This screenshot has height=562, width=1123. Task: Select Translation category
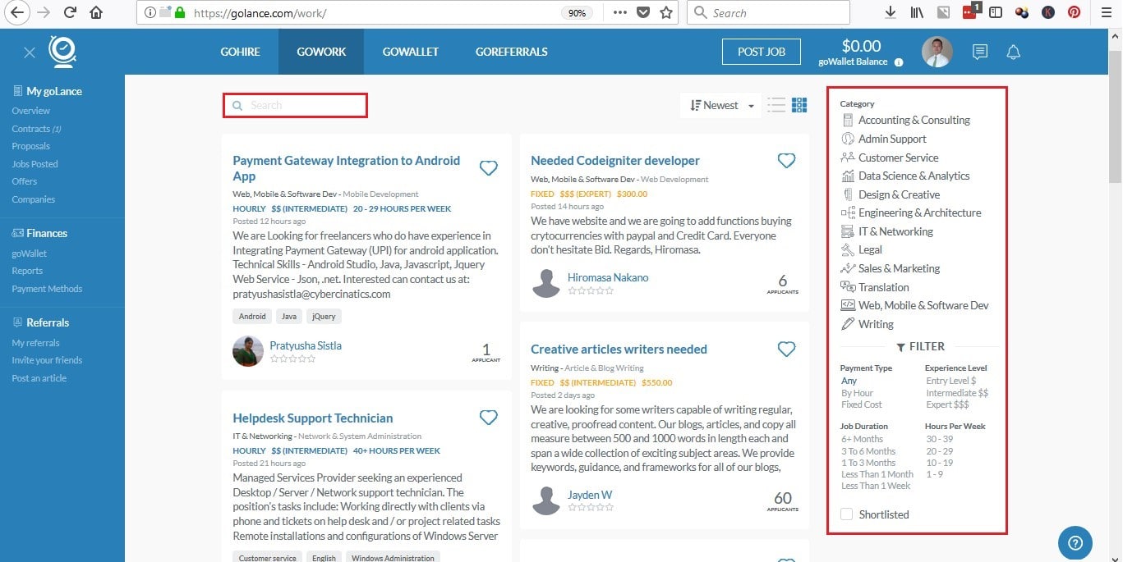pyautogui.click(x=883, y=287)
